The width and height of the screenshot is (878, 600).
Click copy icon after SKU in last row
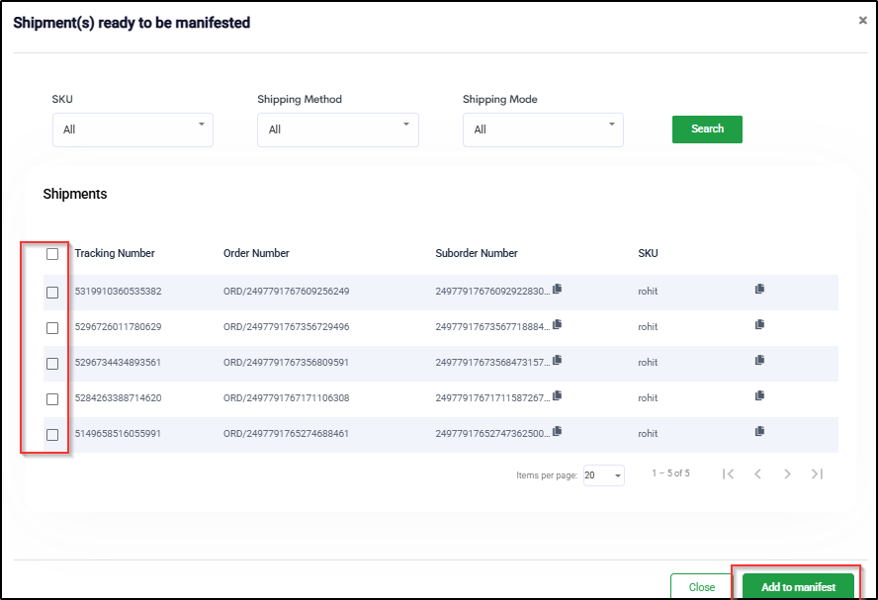click(x=759, y=431)
